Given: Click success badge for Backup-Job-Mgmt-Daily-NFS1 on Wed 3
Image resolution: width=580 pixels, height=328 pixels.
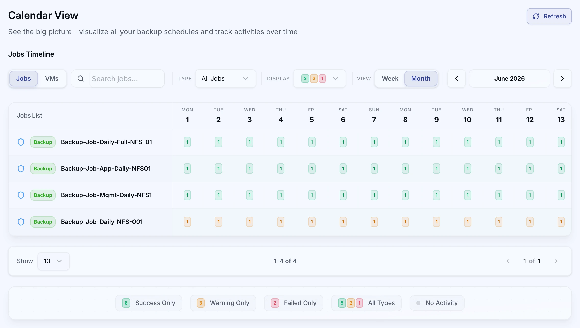Looking at the screenshot, I should point(250,195).
